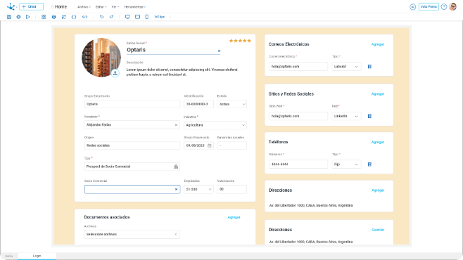Redo the last action

click(111, 17)
